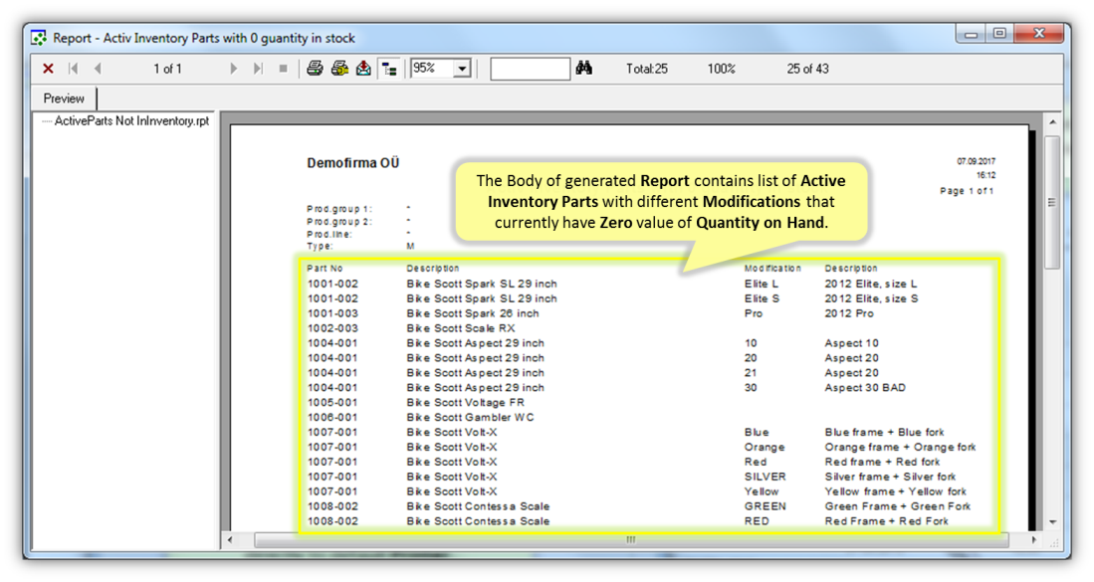Open the 95% zoom dropdown
Screen dimensions: 1094x582
point(462,69)
